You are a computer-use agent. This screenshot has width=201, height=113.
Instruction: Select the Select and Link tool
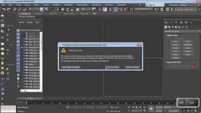click(15, 9)
